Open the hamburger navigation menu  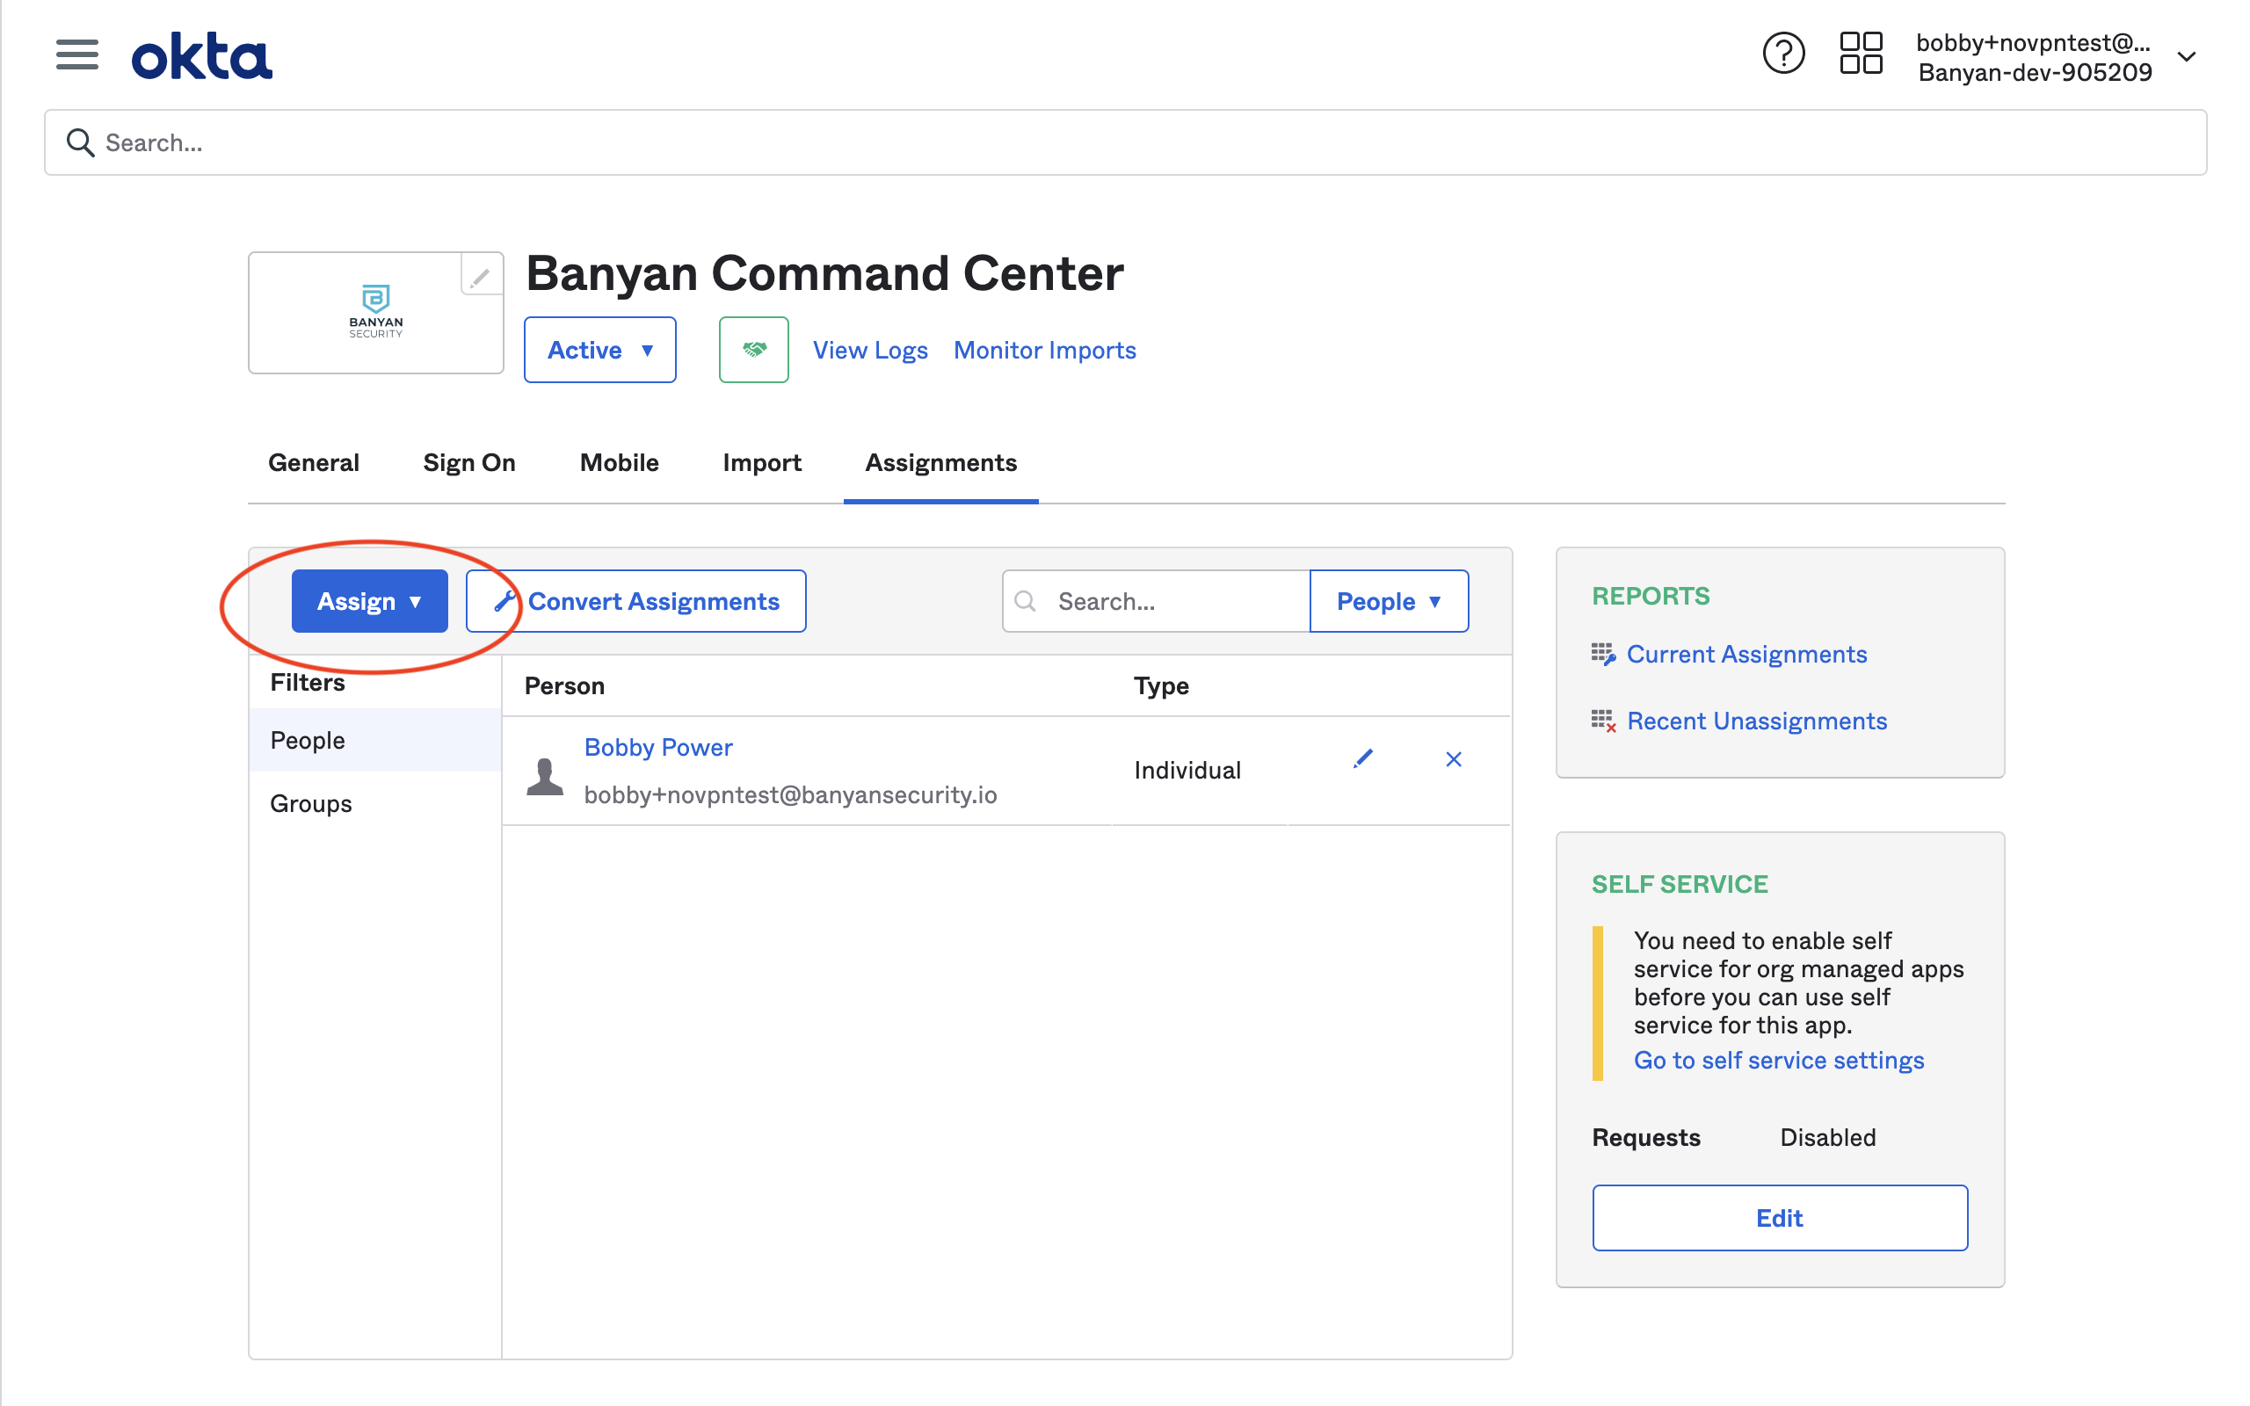coord(76,54)
